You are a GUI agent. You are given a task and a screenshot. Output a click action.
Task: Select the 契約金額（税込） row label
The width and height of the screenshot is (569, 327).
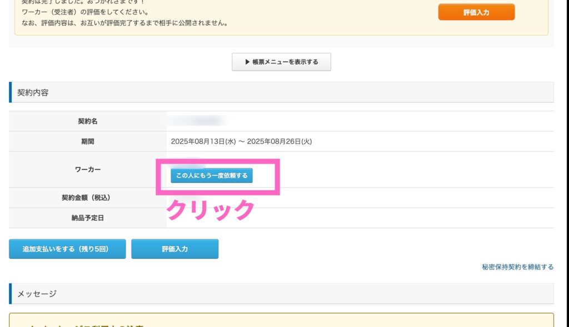click(x=88, y=197)
